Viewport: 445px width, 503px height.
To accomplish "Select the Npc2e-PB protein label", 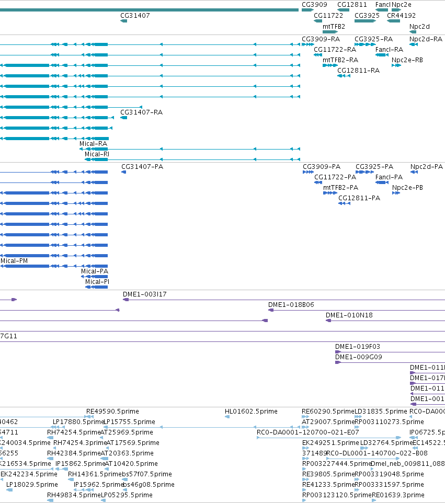I will (407, 188).
